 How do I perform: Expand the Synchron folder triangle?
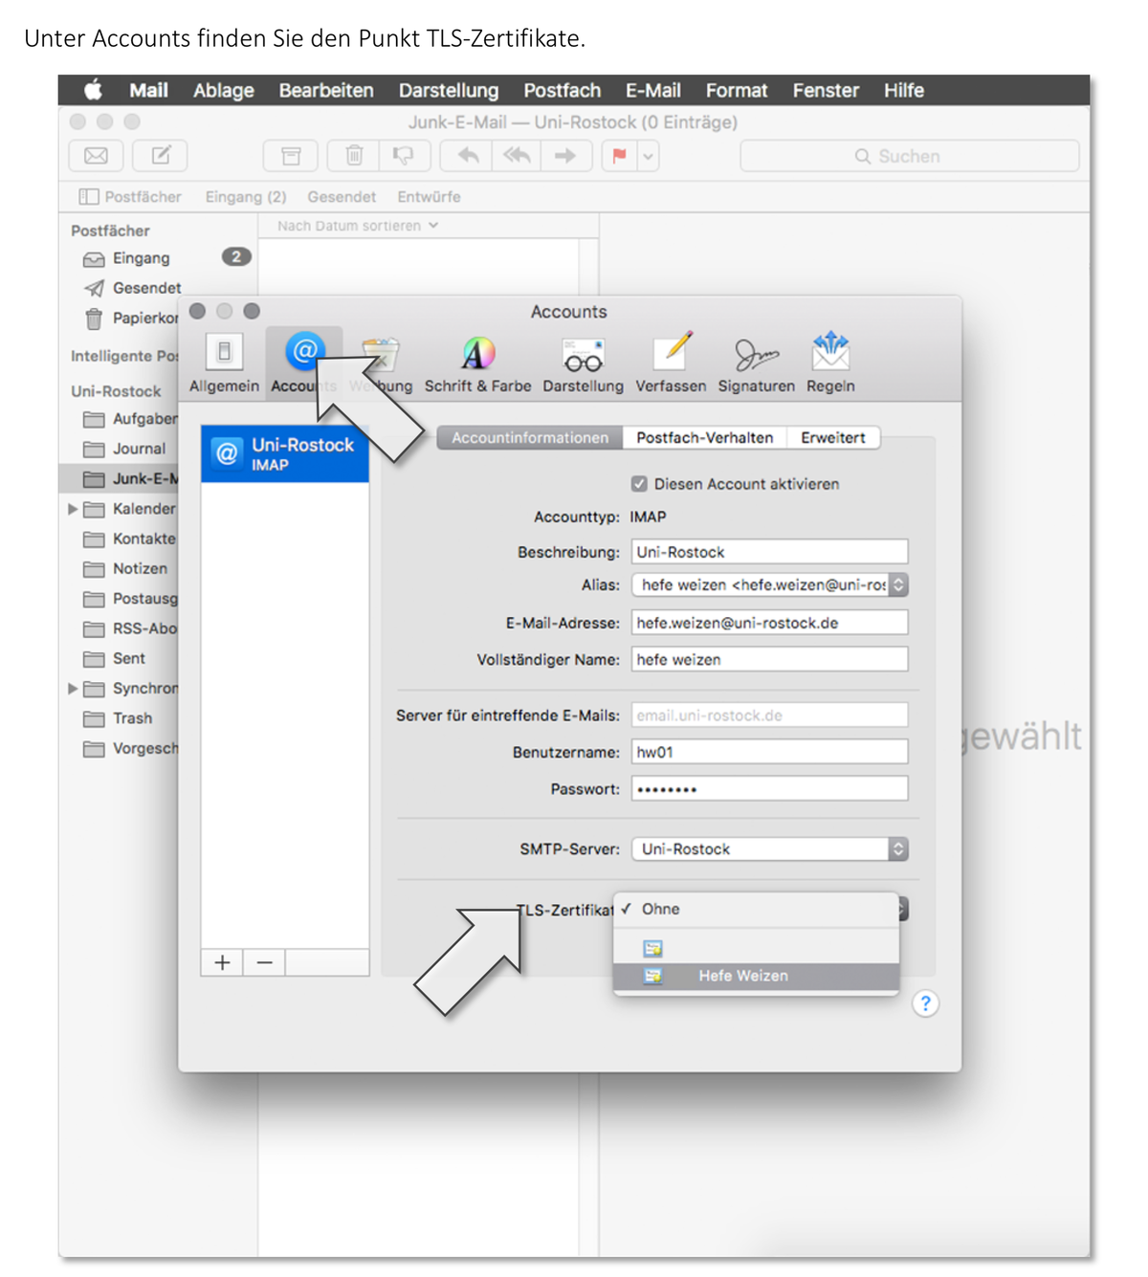point(73,689)
